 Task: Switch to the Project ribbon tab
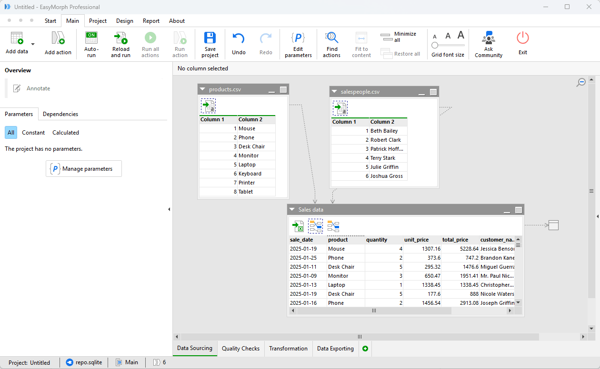[98, 21]
